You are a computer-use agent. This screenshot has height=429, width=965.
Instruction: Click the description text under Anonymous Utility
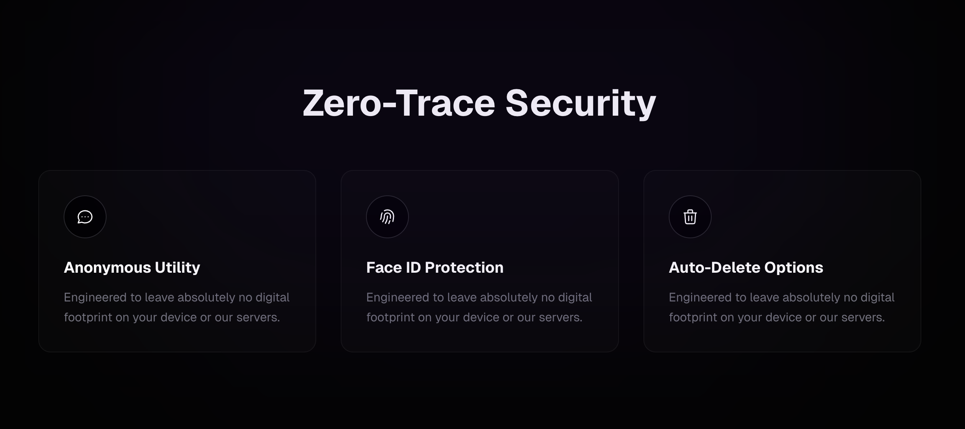coord(177,306)
